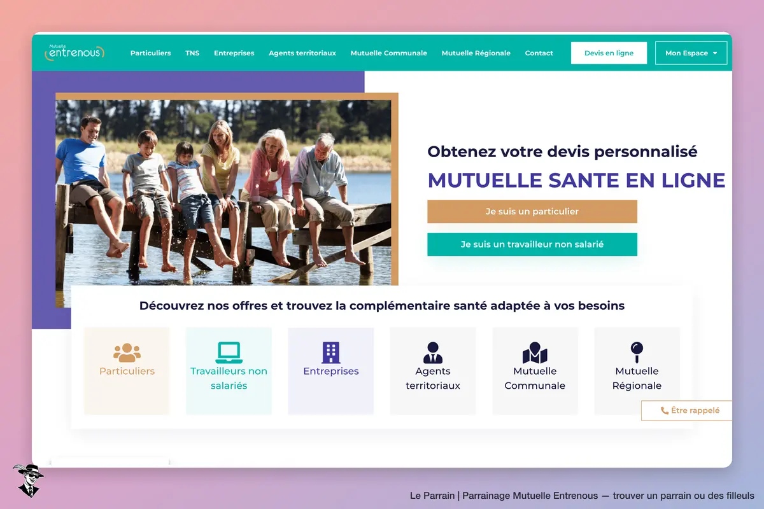
Task: Click the Obtenez votre devis personnalisé text
Action: [562, 152]
